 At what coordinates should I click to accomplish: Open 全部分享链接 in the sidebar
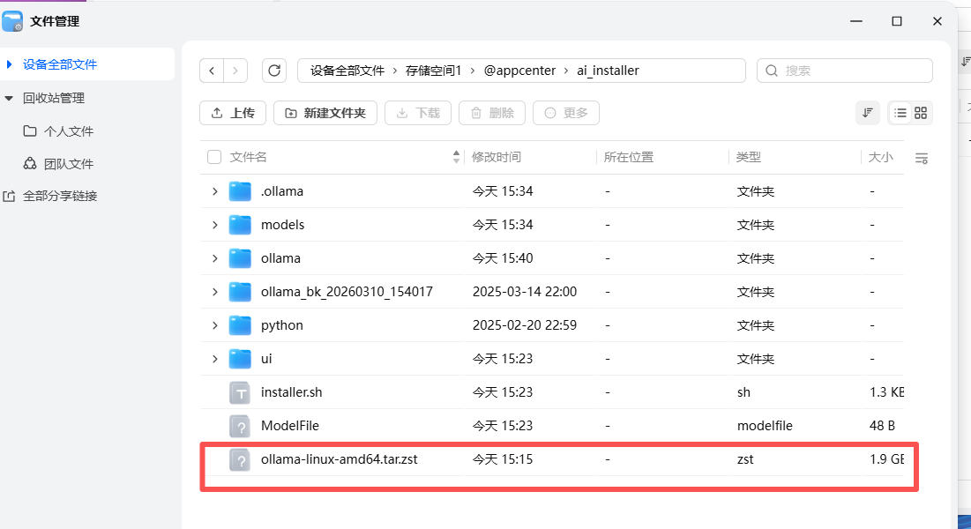click(60, 197)
